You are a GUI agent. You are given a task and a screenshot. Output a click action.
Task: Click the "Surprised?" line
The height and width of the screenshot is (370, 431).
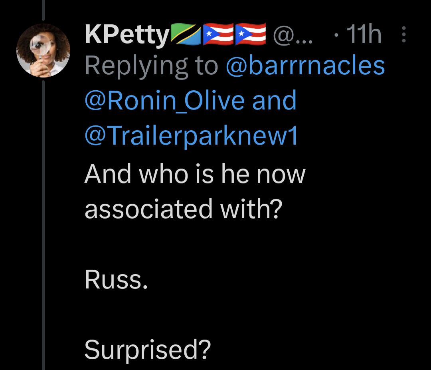pyautogui.click(x=148, y=350)
